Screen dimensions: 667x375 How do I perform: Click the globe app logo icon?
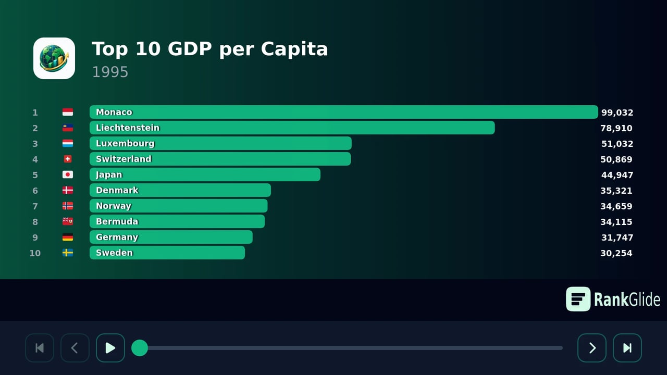click(x=54, y=58)
